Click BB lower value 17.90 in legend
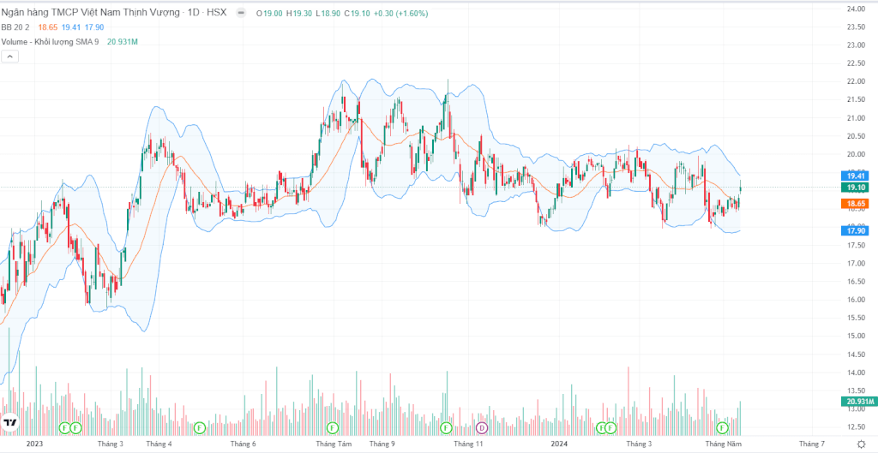 coord(94,27)
